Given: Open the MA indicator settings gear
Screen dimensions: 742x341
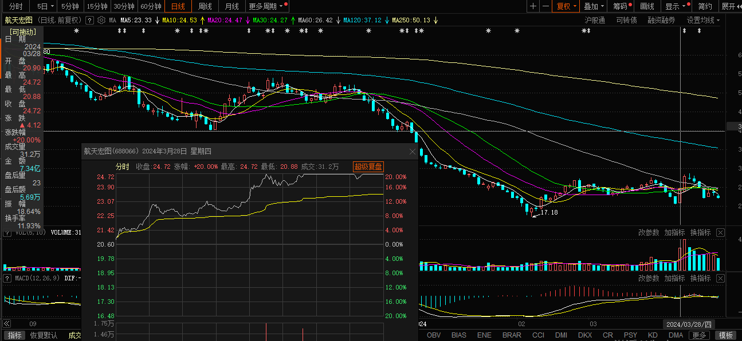Looking at the screenshot, I should [x=101, y=20].
